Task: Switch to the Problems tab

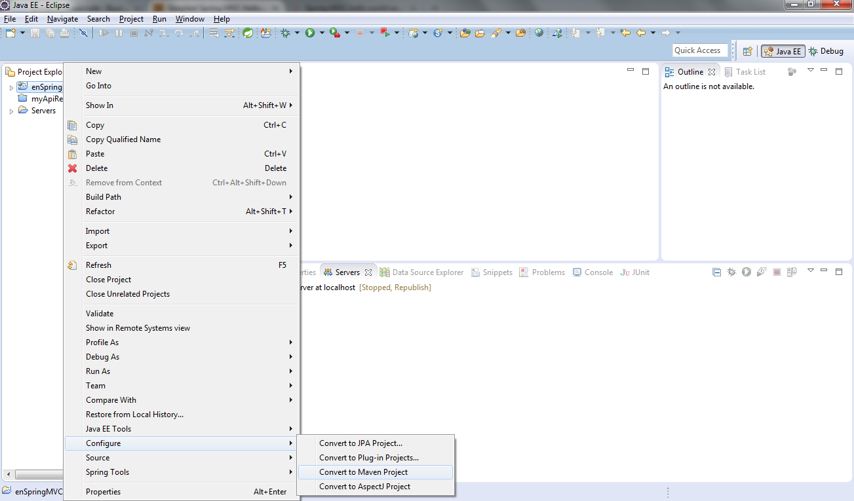Action: pos(542,272)
